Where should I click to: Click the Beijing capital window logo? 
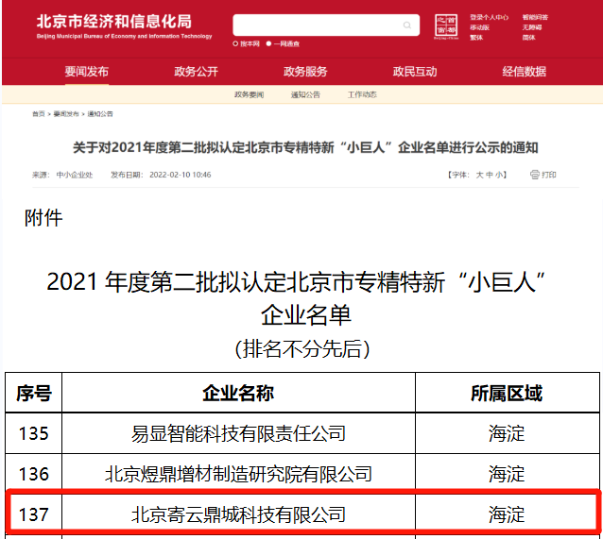click(447, 25)
